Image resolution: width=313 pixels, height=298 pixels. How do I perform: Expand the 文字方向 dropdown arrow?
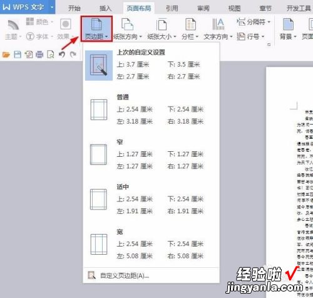pyautogui.click(x=231, y=37)
